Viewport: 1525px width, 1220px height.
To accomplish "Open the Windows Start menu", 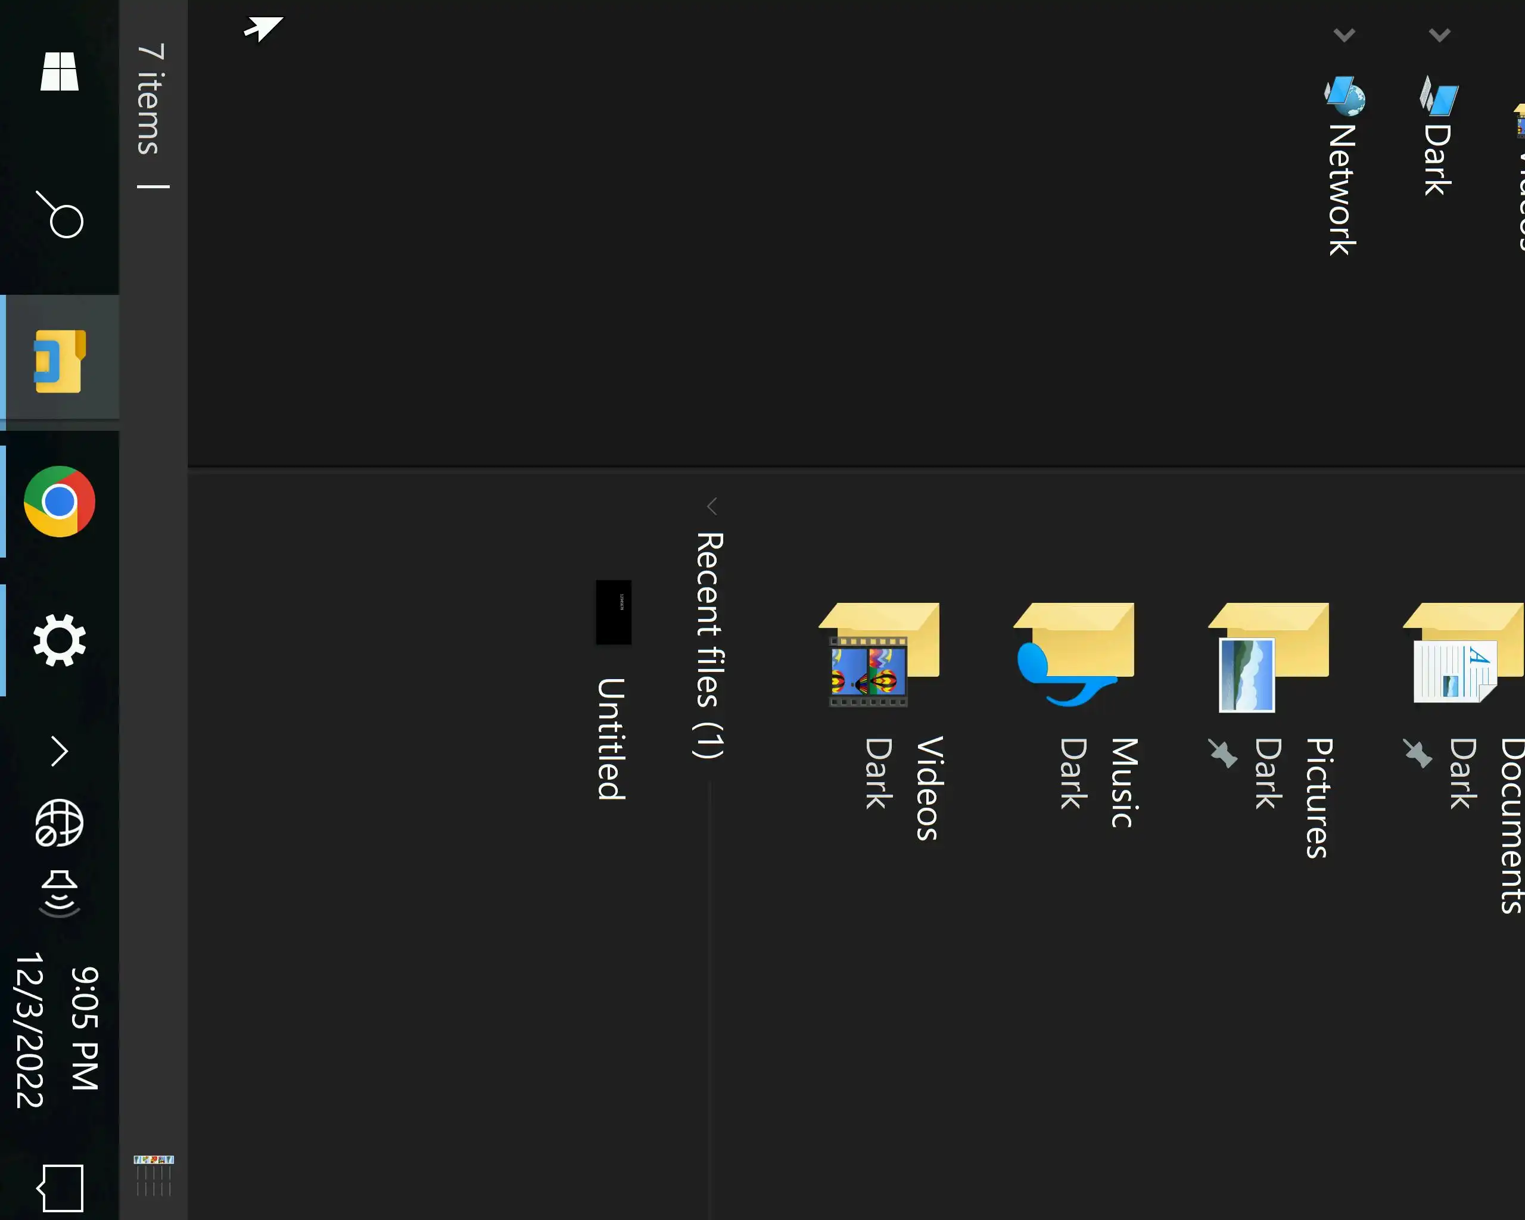I will coord(60,71).
